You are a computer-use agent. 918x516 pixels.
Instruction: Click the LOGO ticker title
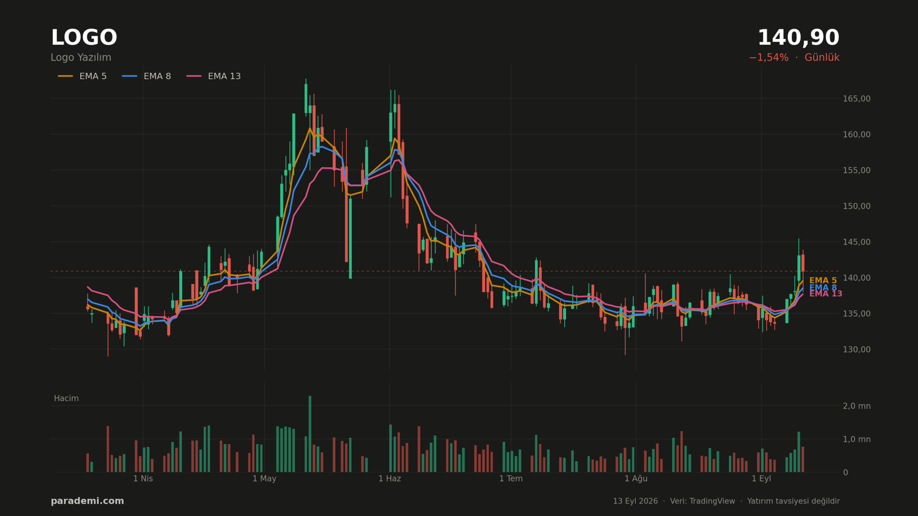click(x=84, y=38)
